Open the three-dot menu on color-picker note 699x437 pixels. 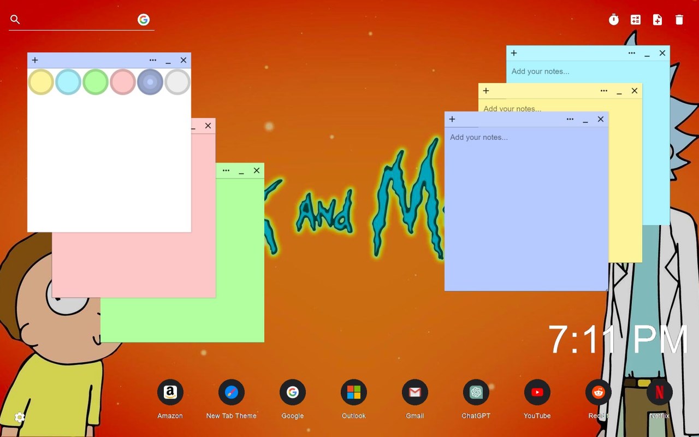pos(153,60)
